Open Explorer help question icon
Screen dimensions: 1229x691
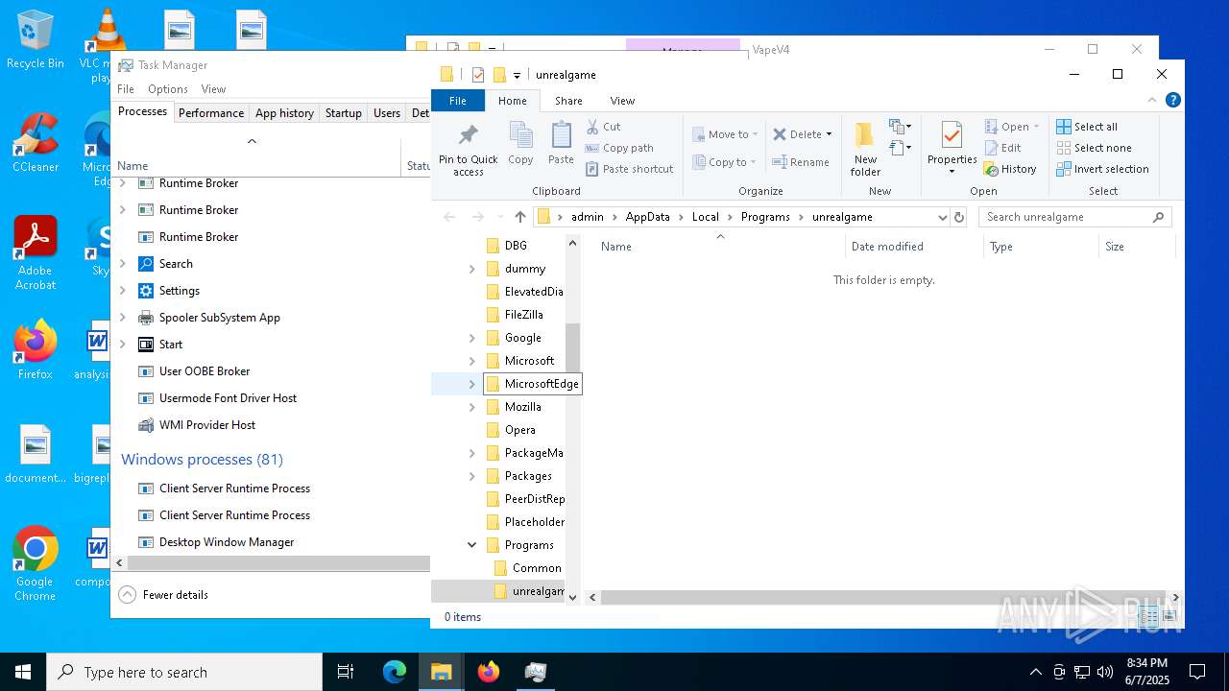(x=1172, y=100)
